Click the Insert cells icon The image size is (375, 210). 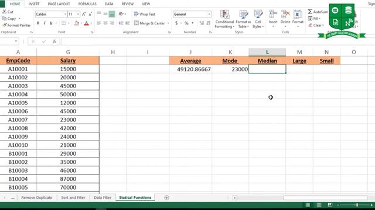point(273,14)
